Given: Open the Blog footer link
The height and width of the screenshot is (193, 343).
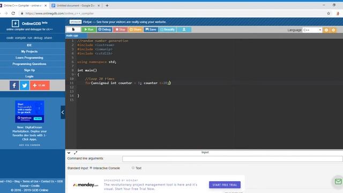Looking at the screenshot, I should click(17, 181).
